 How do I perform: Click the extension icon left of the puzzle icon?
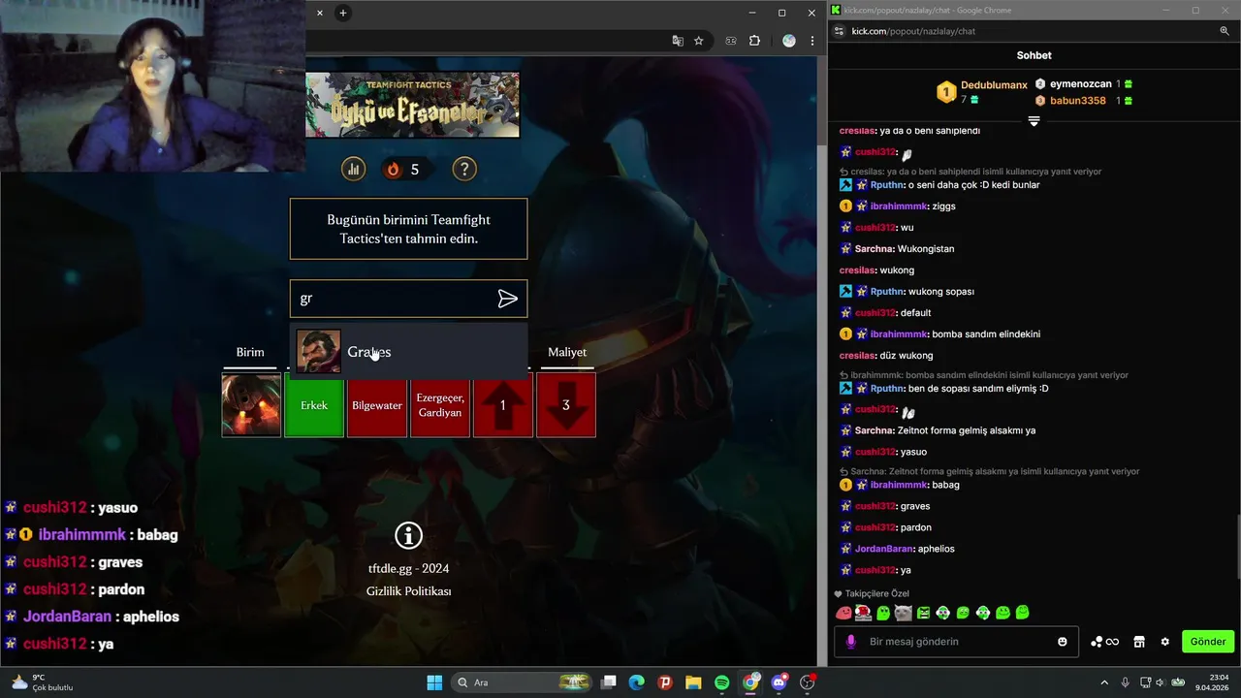point(731,41)
